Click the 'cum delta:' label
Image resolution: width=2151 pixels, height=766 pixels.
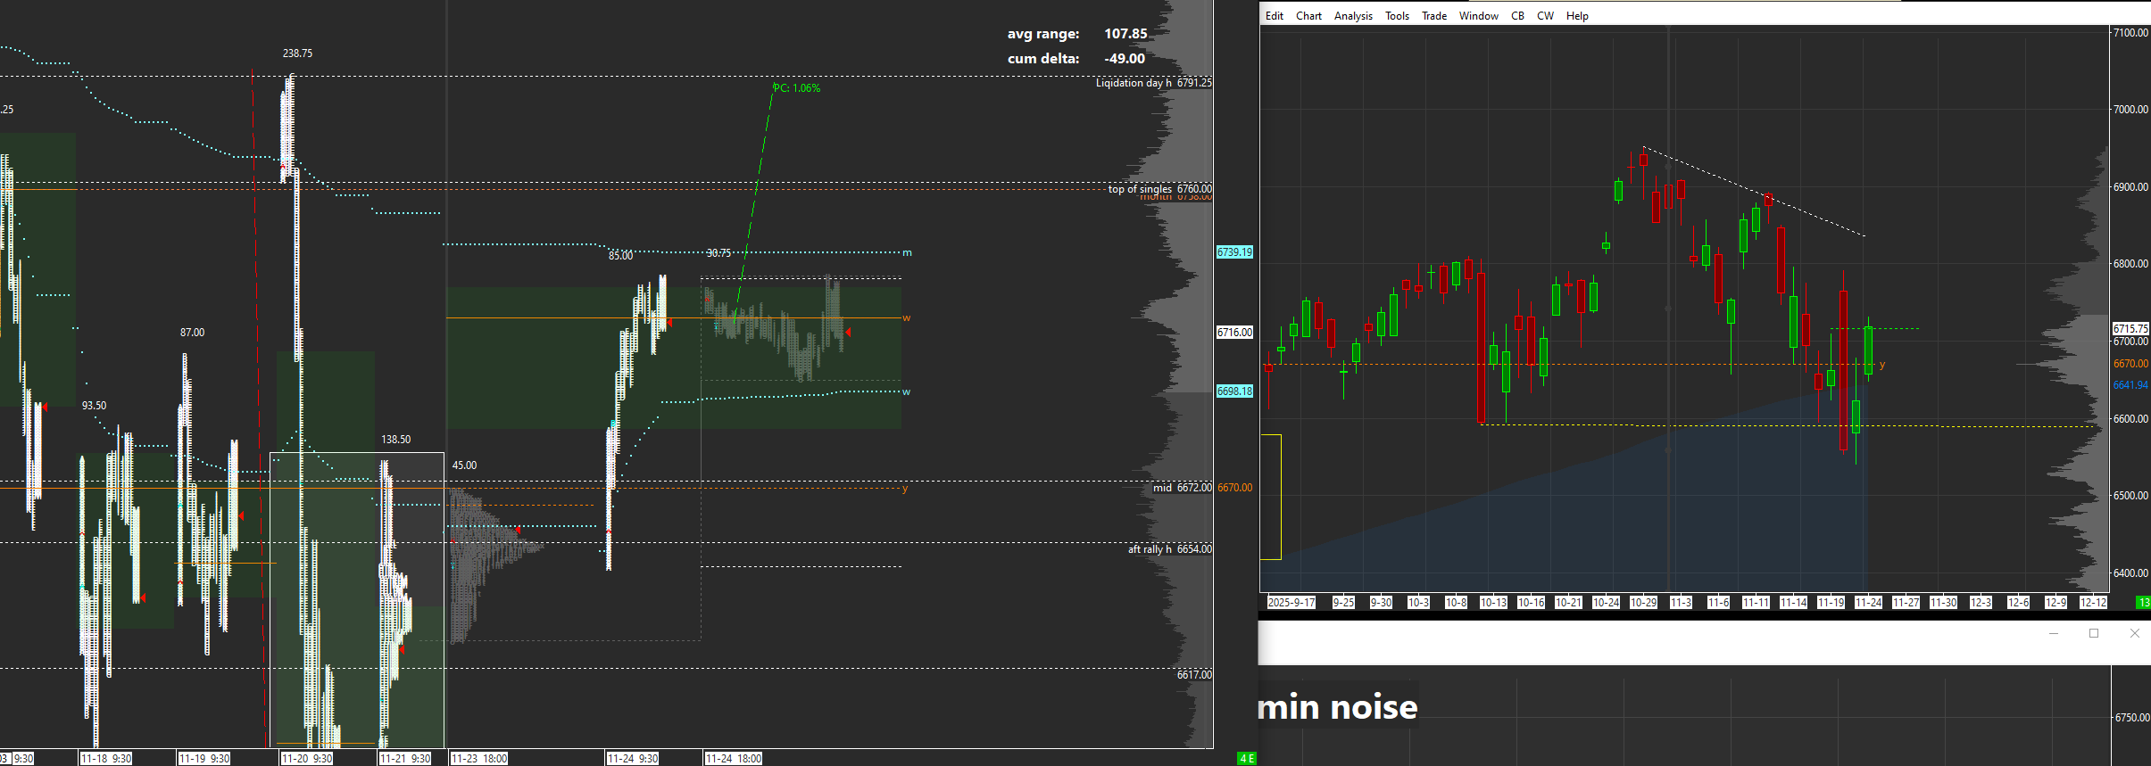(1043, 59)
